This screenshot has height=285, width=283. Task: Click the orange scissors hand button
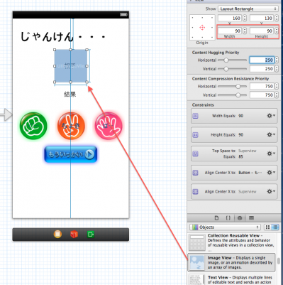71,126
